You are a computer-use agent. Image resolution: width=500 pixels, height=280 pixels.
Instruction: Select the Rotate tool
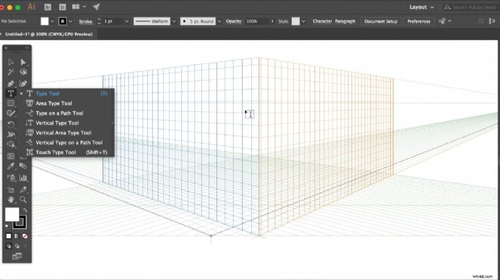[11, 124]
